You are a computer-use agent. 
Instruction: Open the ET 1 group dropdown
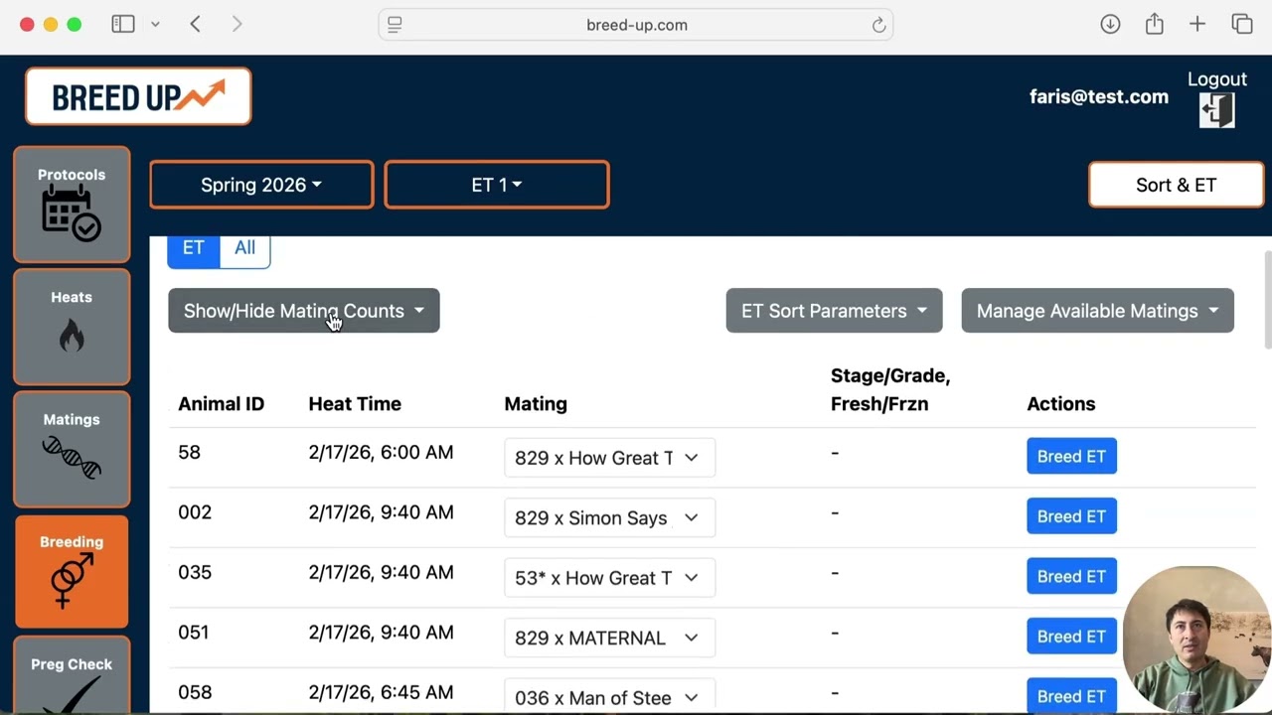pos(497,185)
